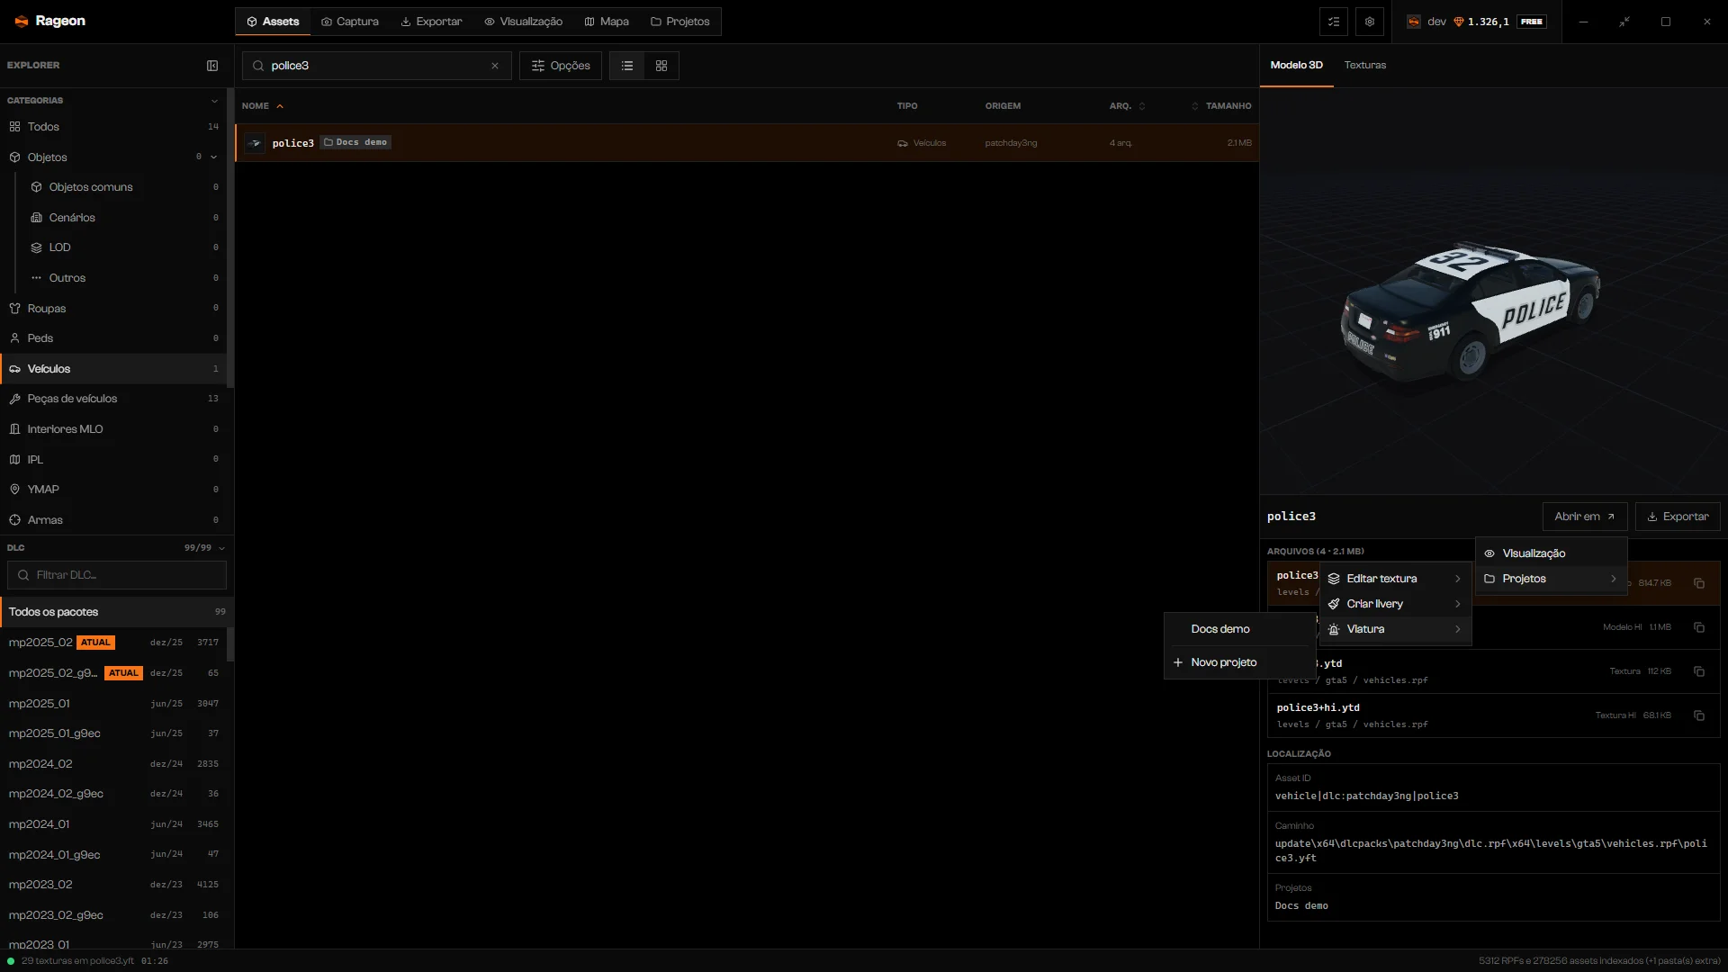Open the Captura top tab
Image resolution: width=1728 pixels, height=972 pixels.
coord(350,22)
